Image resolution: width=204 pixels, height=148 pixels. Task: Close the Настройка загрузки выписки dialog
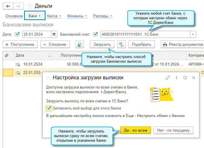tap(194, 78)
